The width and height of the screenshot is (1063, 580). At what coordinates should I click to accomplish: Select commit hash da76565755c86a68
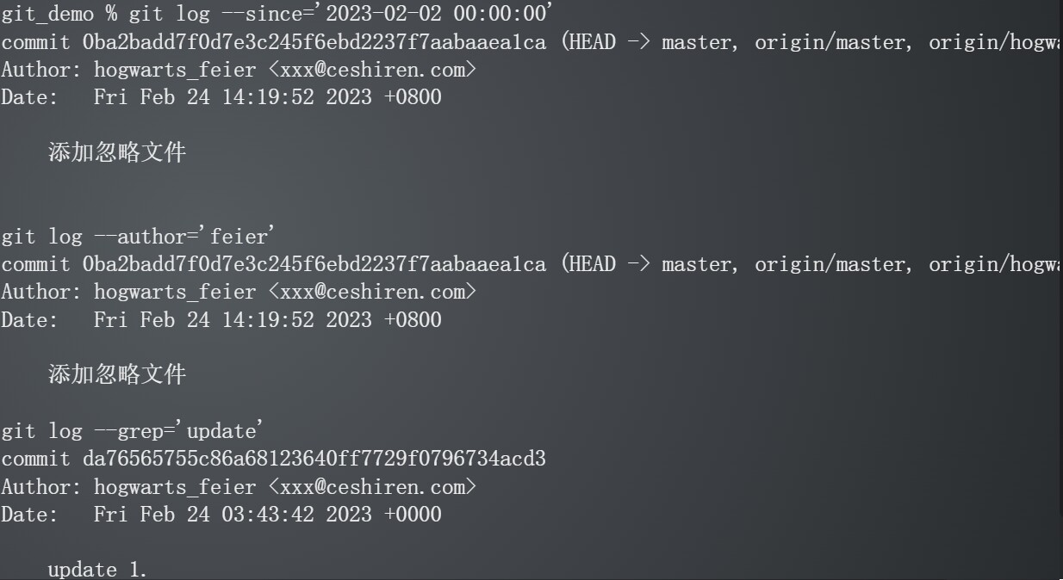[x=314, y=459]
